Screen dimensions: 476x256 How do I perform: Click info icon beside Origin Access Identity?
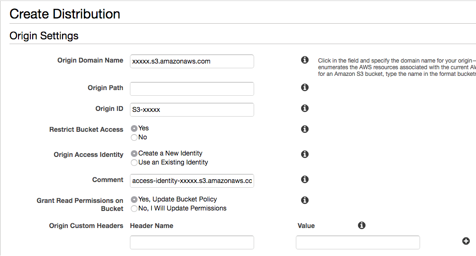tap(305, 154)
